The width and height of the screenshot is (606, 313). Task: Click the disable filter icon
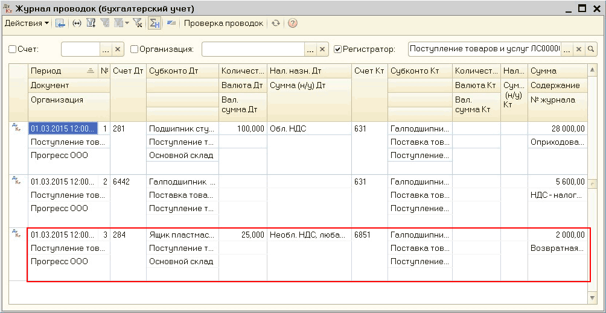click(138, 24)
